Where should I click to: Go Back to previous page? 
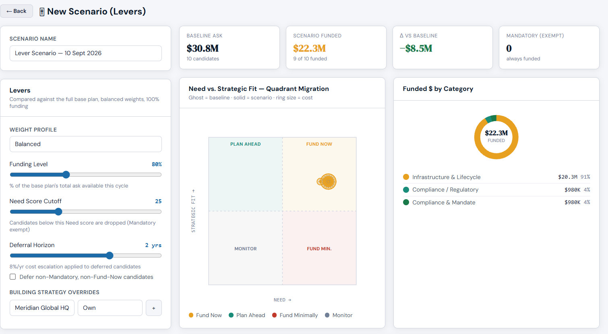tap(17, 11)
